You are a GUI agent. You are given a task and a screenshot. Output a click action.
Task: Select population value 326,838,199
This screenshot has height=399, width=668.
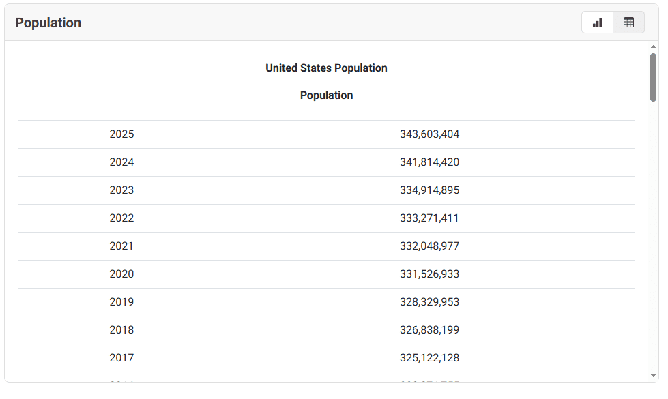coord(429,330)
